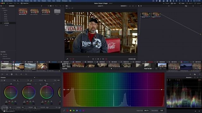Toggle Highlight mode in the viewer
This screenshot has width=202, height=113.
72,8
